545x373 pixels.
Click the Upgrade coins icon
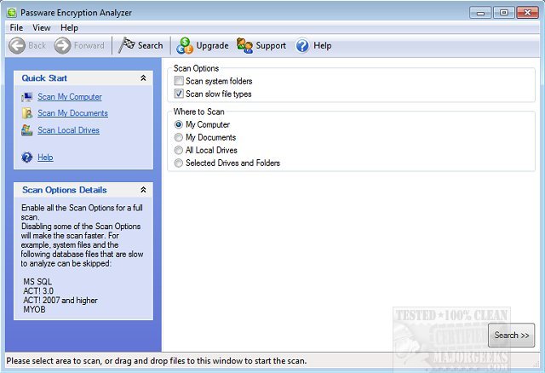click(x=185, y=45)
